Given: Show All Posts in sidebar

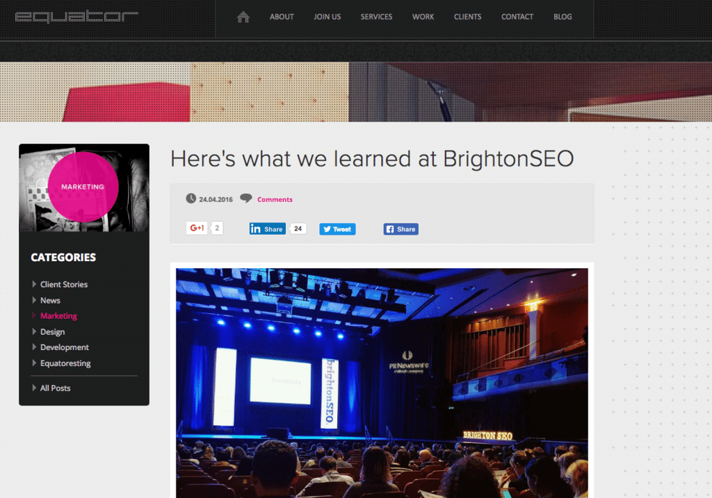Looking at the screenshot, I should point(56,388).
